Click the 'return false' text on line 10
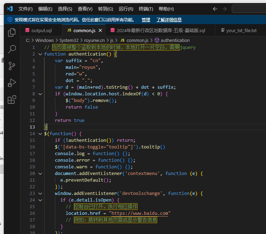The width and height of the screenshot is (266, 234). click(x=82, y=107)
